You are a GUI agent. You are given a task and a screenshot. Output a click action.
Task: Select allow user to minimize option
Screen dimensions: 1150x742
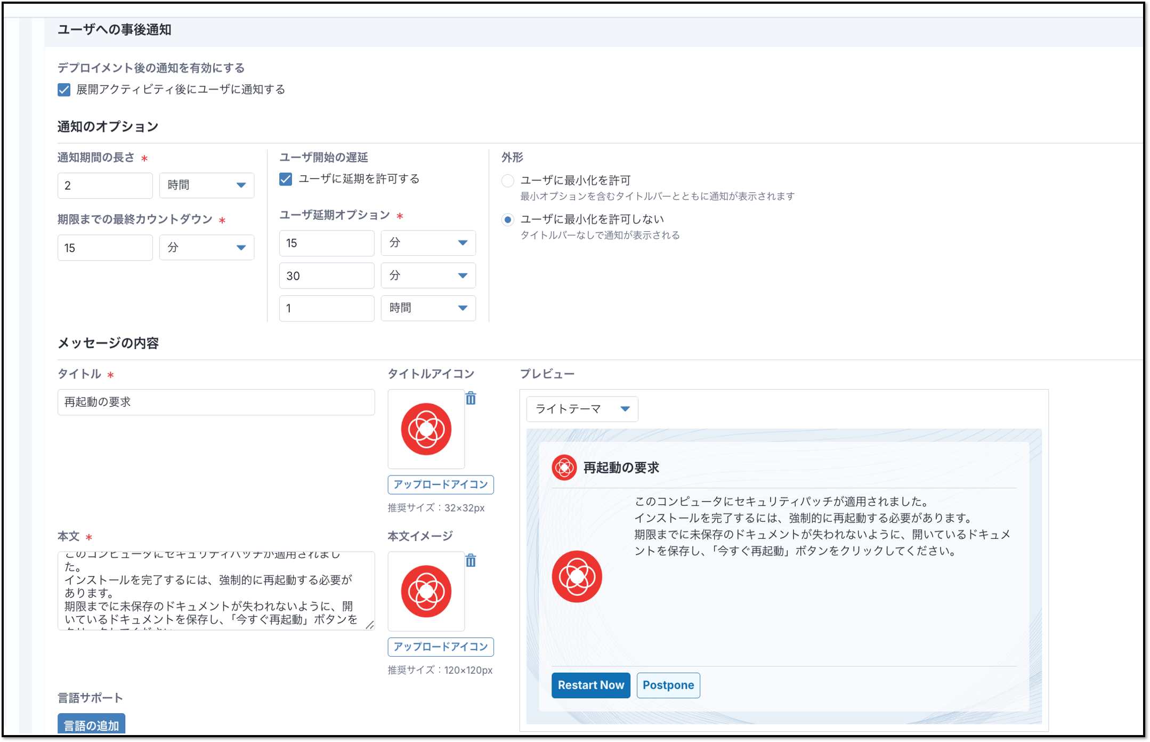[x=508, y=181]
